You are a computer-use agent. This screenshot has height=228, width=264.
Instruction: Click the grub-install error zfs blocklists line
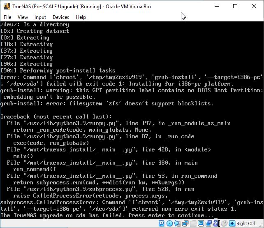(107, 103)
